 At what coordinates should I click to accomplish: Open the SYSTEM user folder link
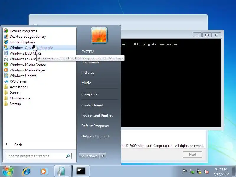[x=88, y=52]
